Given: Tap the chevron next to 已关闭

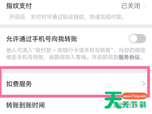Looking at the screenshot, I should click(x=145, y=6).
